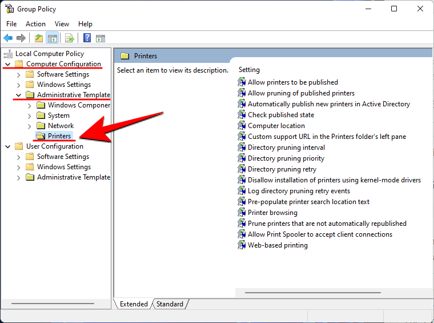The height and width of the screenshot is (323, 434).
Task: Select Software Settings under User Configuration
Action: click(x=63, y=156)
